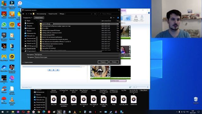The width and height of the screenshot is (202, 114).
Task: Click the view layout icon in dialog
Action: [x=111, y=18]
